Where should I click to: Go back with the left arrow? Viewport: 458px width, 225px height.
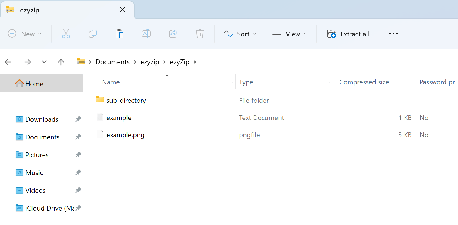point(8,62)
